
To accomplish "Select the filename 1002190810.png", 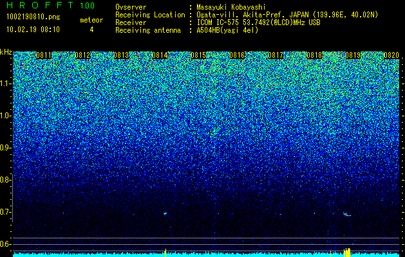I will point(33,17).
